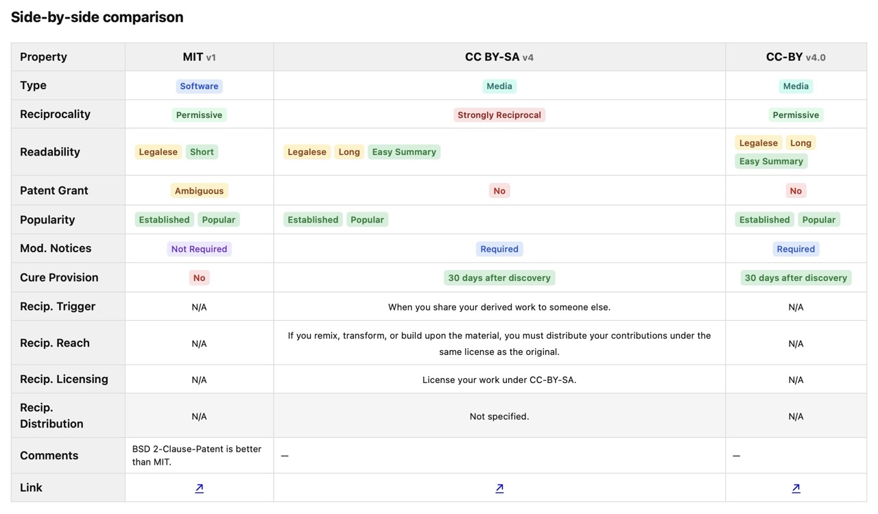Click the MIT v1 column header
Image resolution: width=878 pixels, height=514 pixels.
coord(199,57)
